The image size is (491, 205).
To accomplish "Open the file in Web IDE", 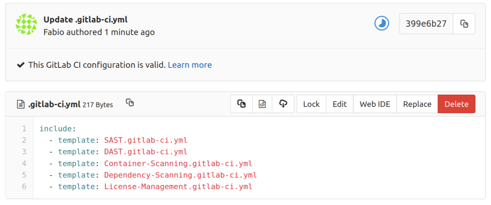I will pos(375,104).
